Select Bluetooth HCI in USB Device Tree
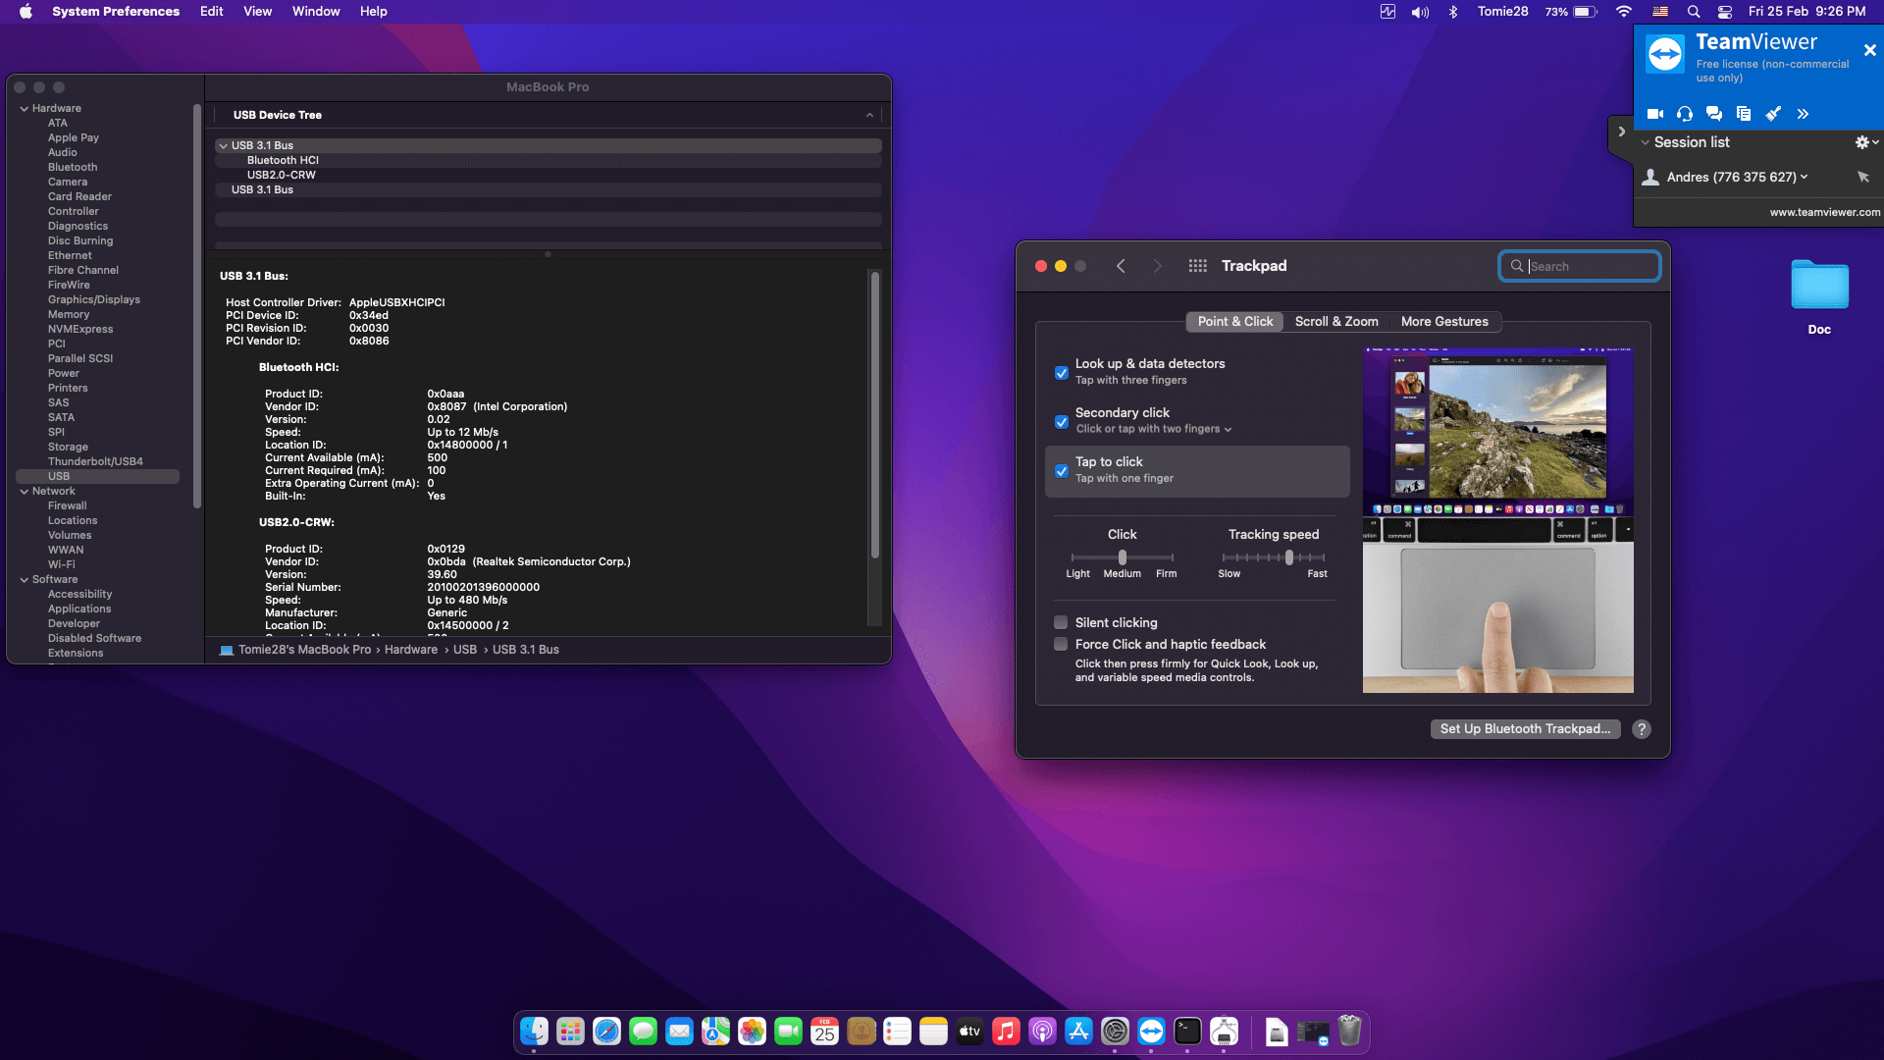The height and width of the screenshot is (1060, 1884). pos(283,160)
